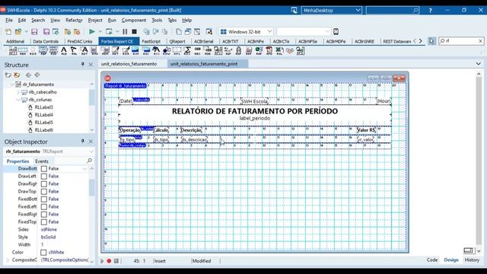Click the New Form toolbar icon

coord(209,32)
